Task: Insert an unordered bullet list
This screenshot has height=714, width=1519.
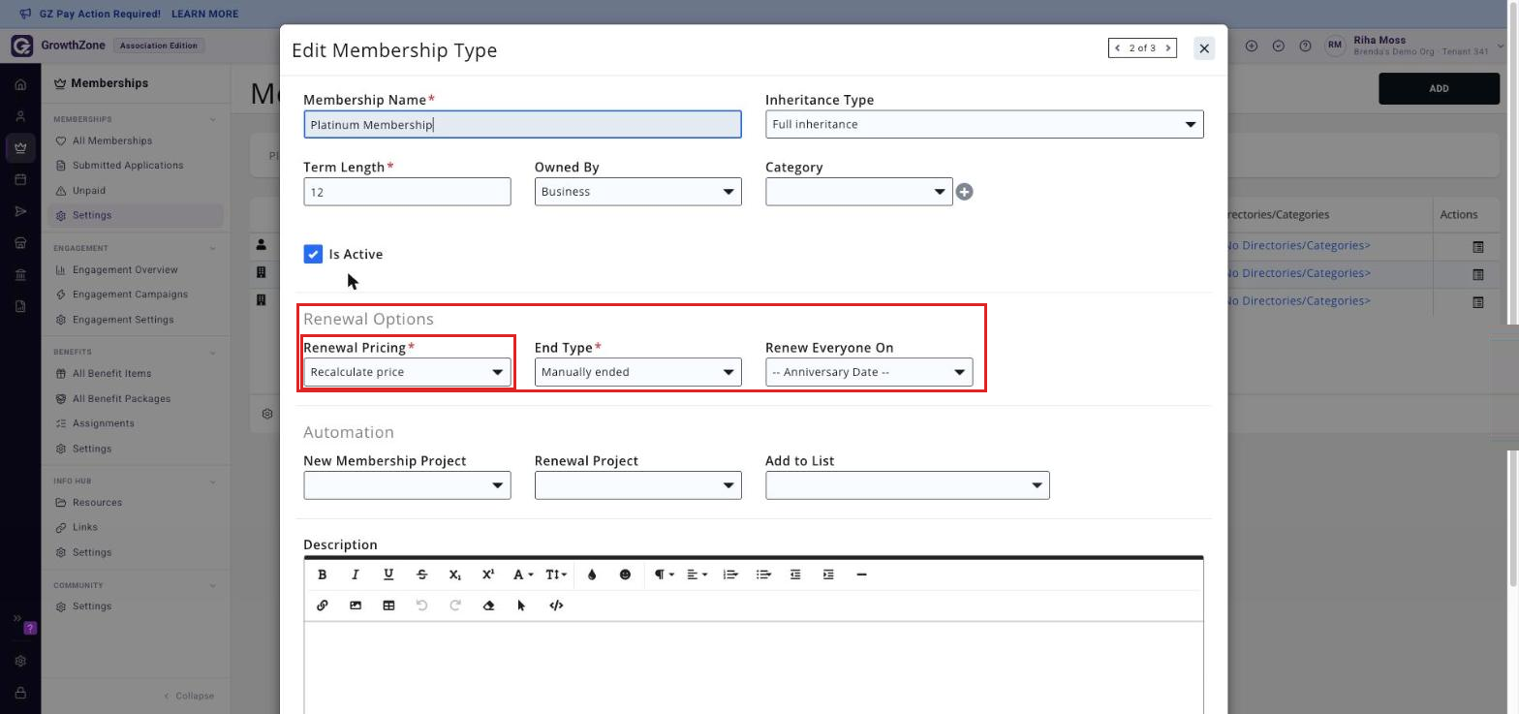Action: pos(763,574)
